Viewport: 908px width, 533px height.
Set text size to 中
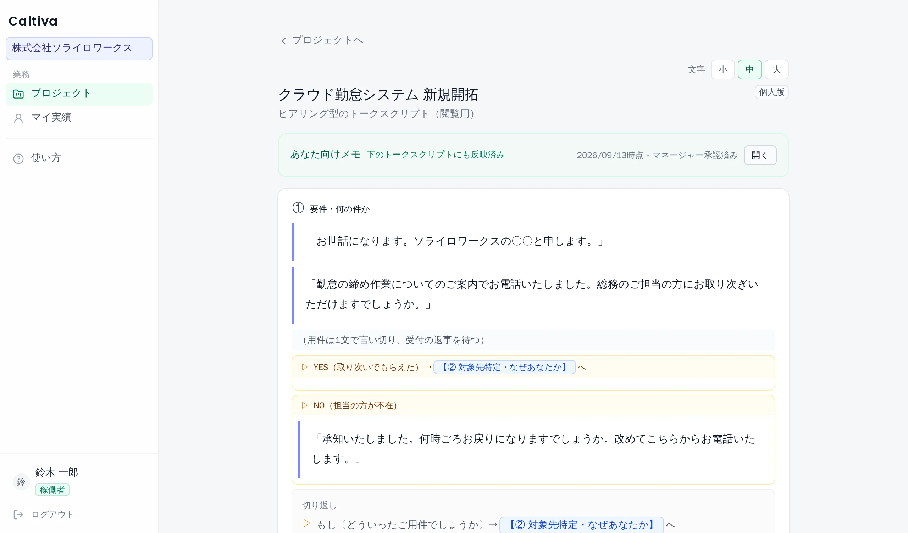[749, 69]
